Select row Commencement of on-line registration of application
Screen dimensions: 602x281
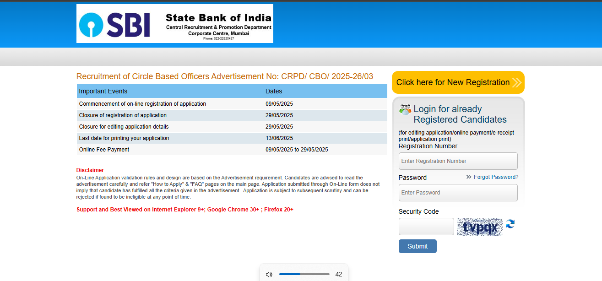click(232, 104)
